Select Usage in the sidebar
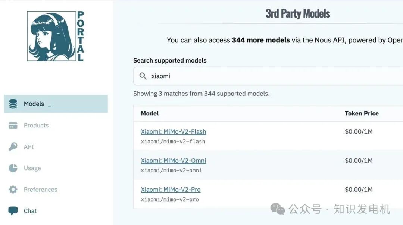 [32, 168]
